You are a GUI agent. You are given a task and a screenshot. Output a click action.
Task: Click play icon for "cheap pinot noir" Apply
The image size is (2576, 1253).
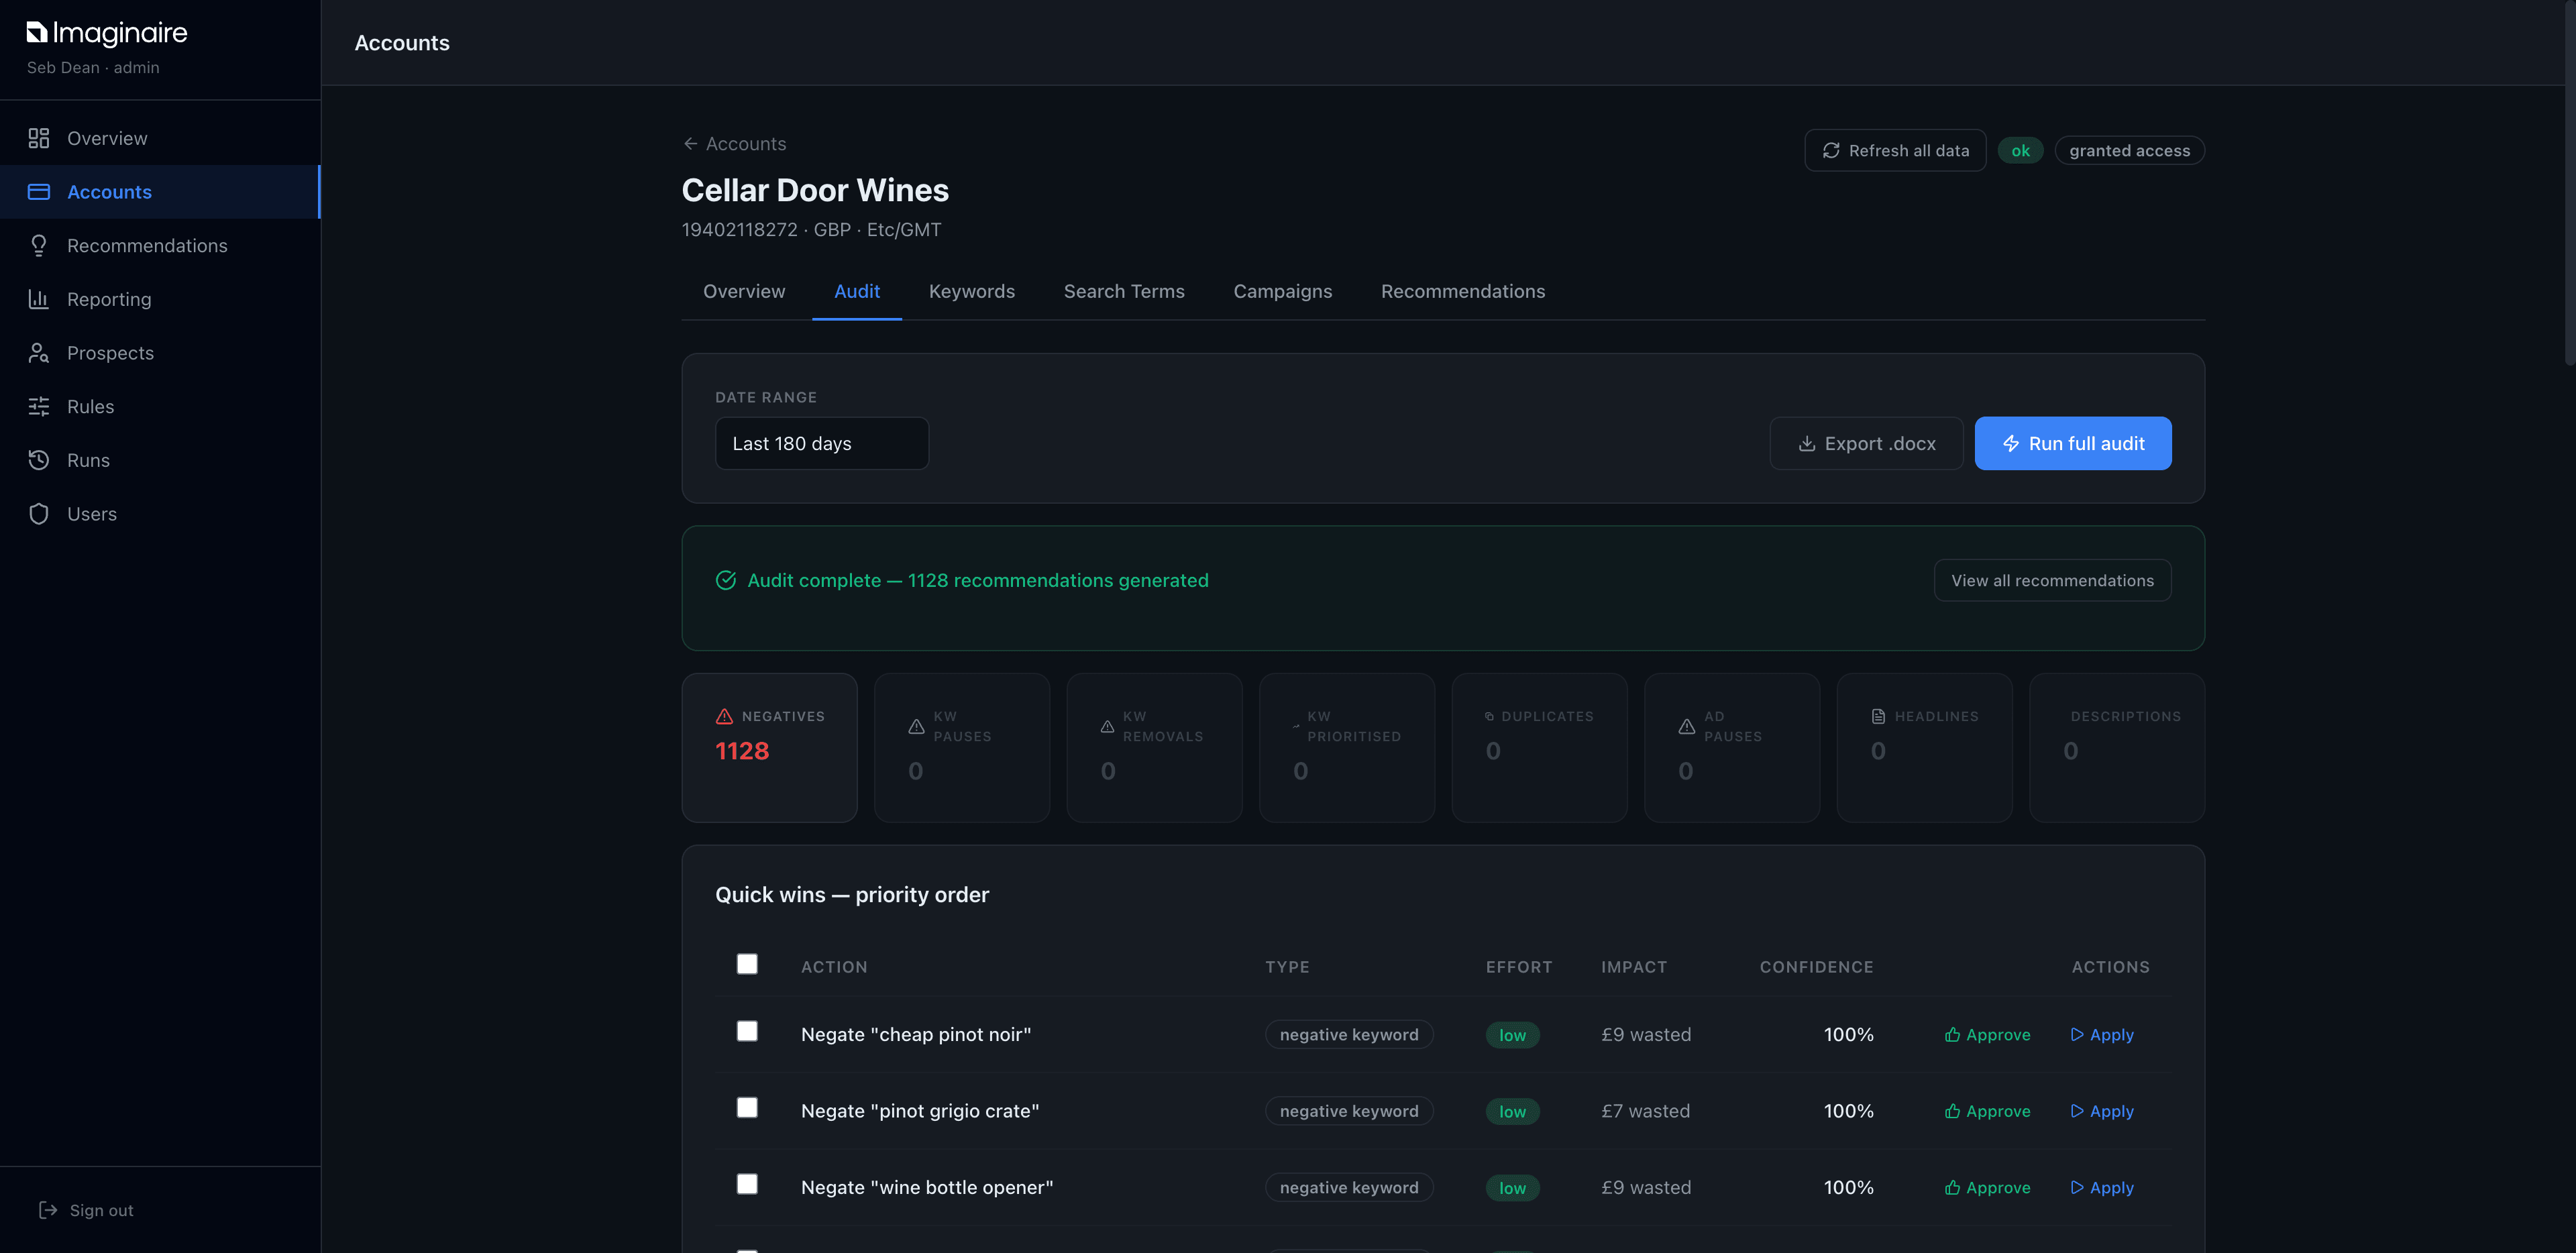coord(2077,1035)
